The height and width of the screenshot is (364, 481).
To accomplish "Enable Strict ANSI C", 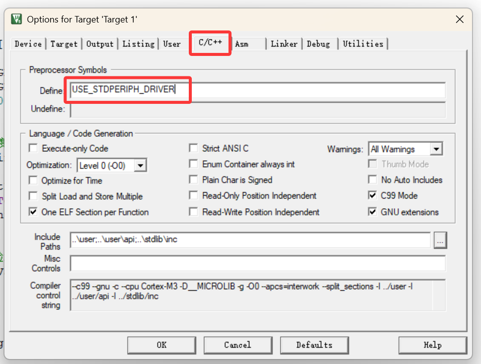I will (193, 148).
